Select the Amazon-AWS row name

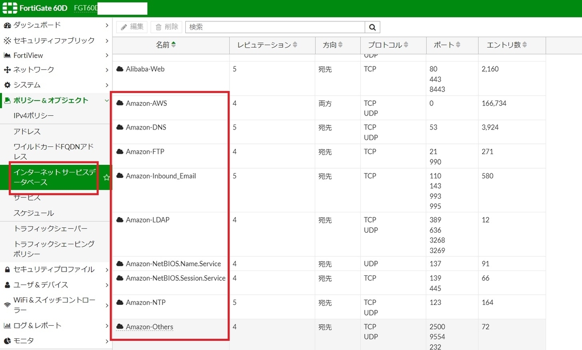click(x=146, y=103)
